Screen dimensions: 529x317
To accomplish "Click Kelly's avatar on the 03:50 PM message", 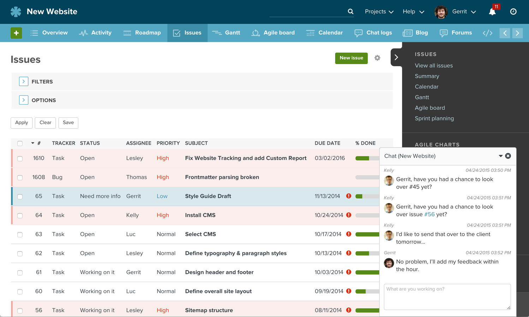I will 389,181.
